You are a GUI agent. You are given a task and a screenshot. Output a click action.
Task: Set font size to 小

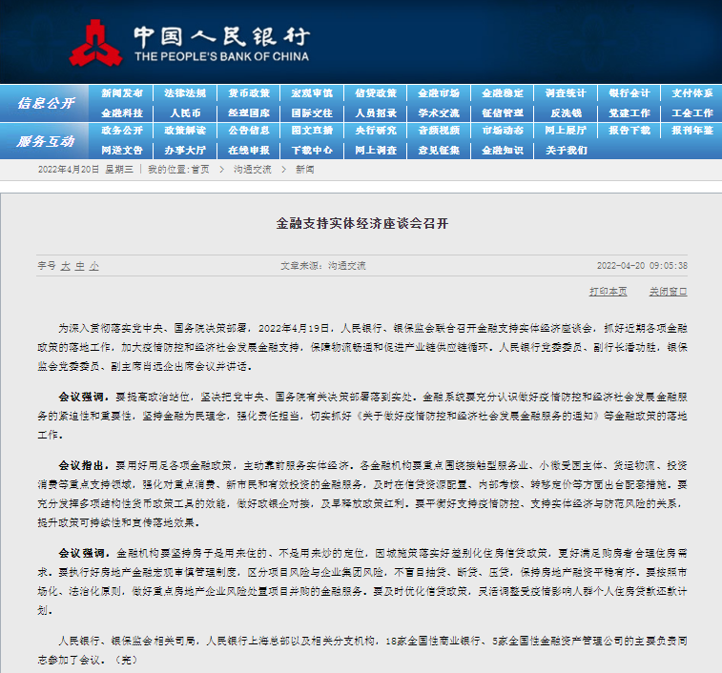click(x=94, y=266)
